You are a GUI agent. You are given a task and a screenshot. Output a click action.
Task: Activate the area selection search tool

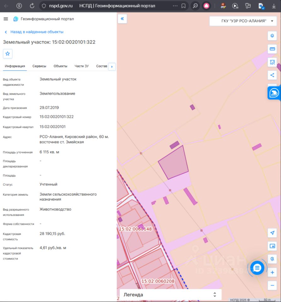point(272,62)
